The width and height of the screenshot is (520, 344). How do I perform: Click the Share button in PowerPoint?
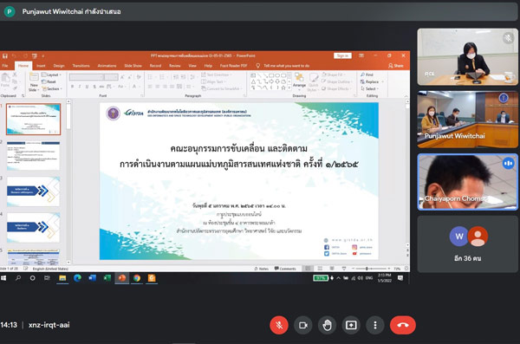click(x=396, y=66)
